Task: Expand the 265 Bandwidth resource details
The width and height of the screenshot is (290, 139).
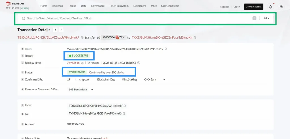Action: [92, 90]
